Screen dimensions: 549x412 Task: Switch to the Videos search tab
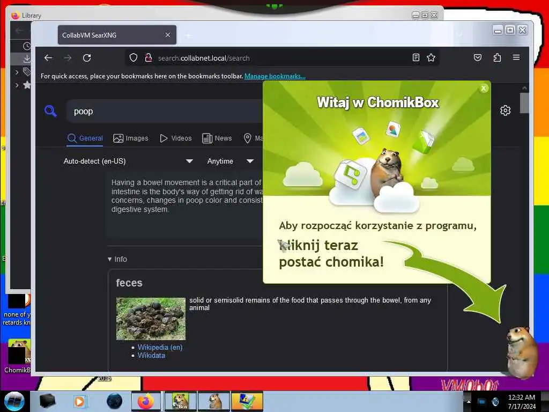[176, 138]
